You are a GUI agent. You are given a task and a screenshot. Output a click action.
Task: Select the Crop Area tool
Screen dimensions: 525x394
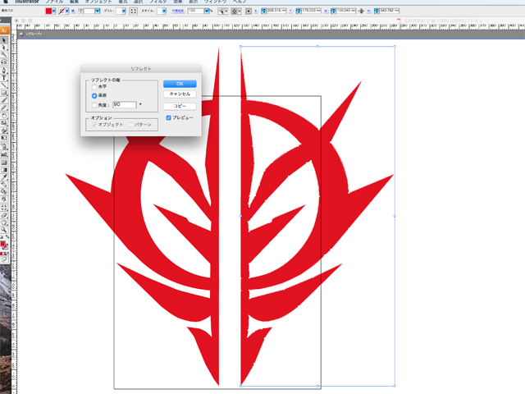pos(4,208)
